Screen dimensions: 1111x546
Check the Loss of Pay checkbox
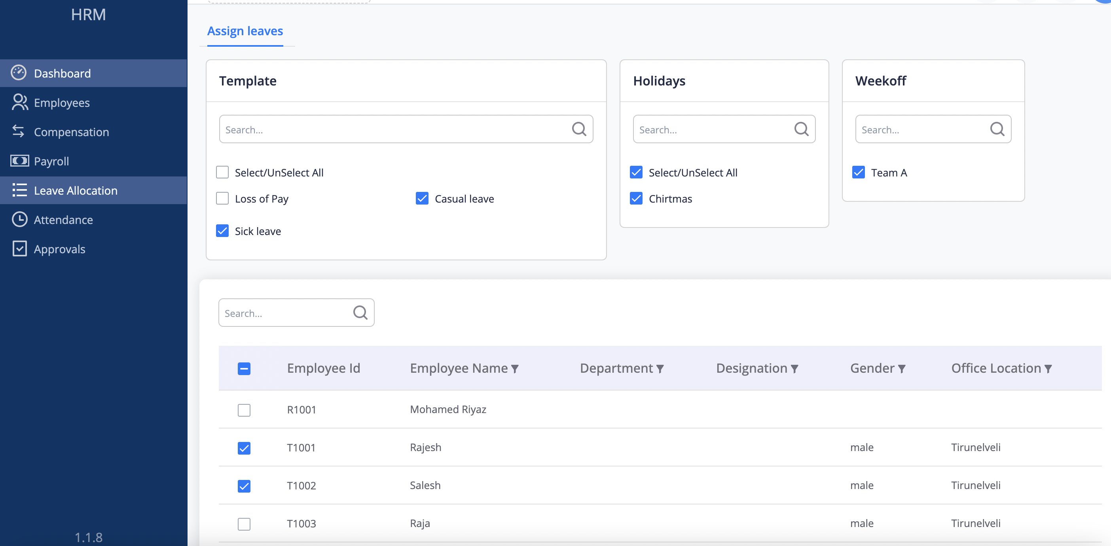(222, 198)
